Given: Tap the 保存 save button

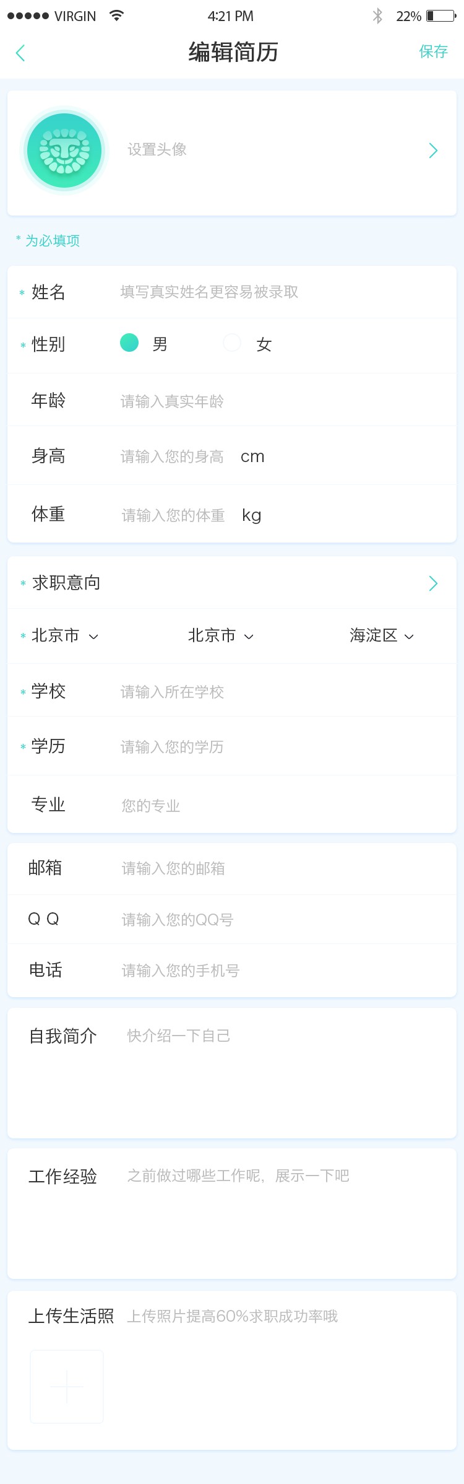Looking at the screenshot, I should (433, 53).
